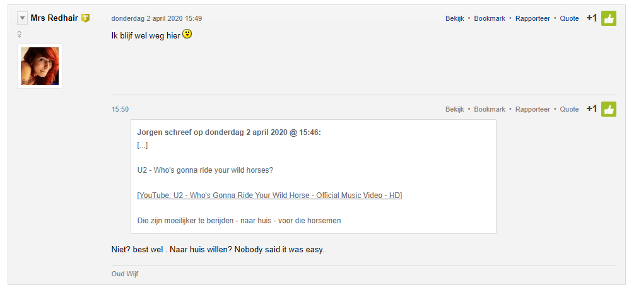The width and height of the screenshot is (629, 292).
Task: Open the dropdown arrow beside Mrs Redhair
Action: coord(22,18)
